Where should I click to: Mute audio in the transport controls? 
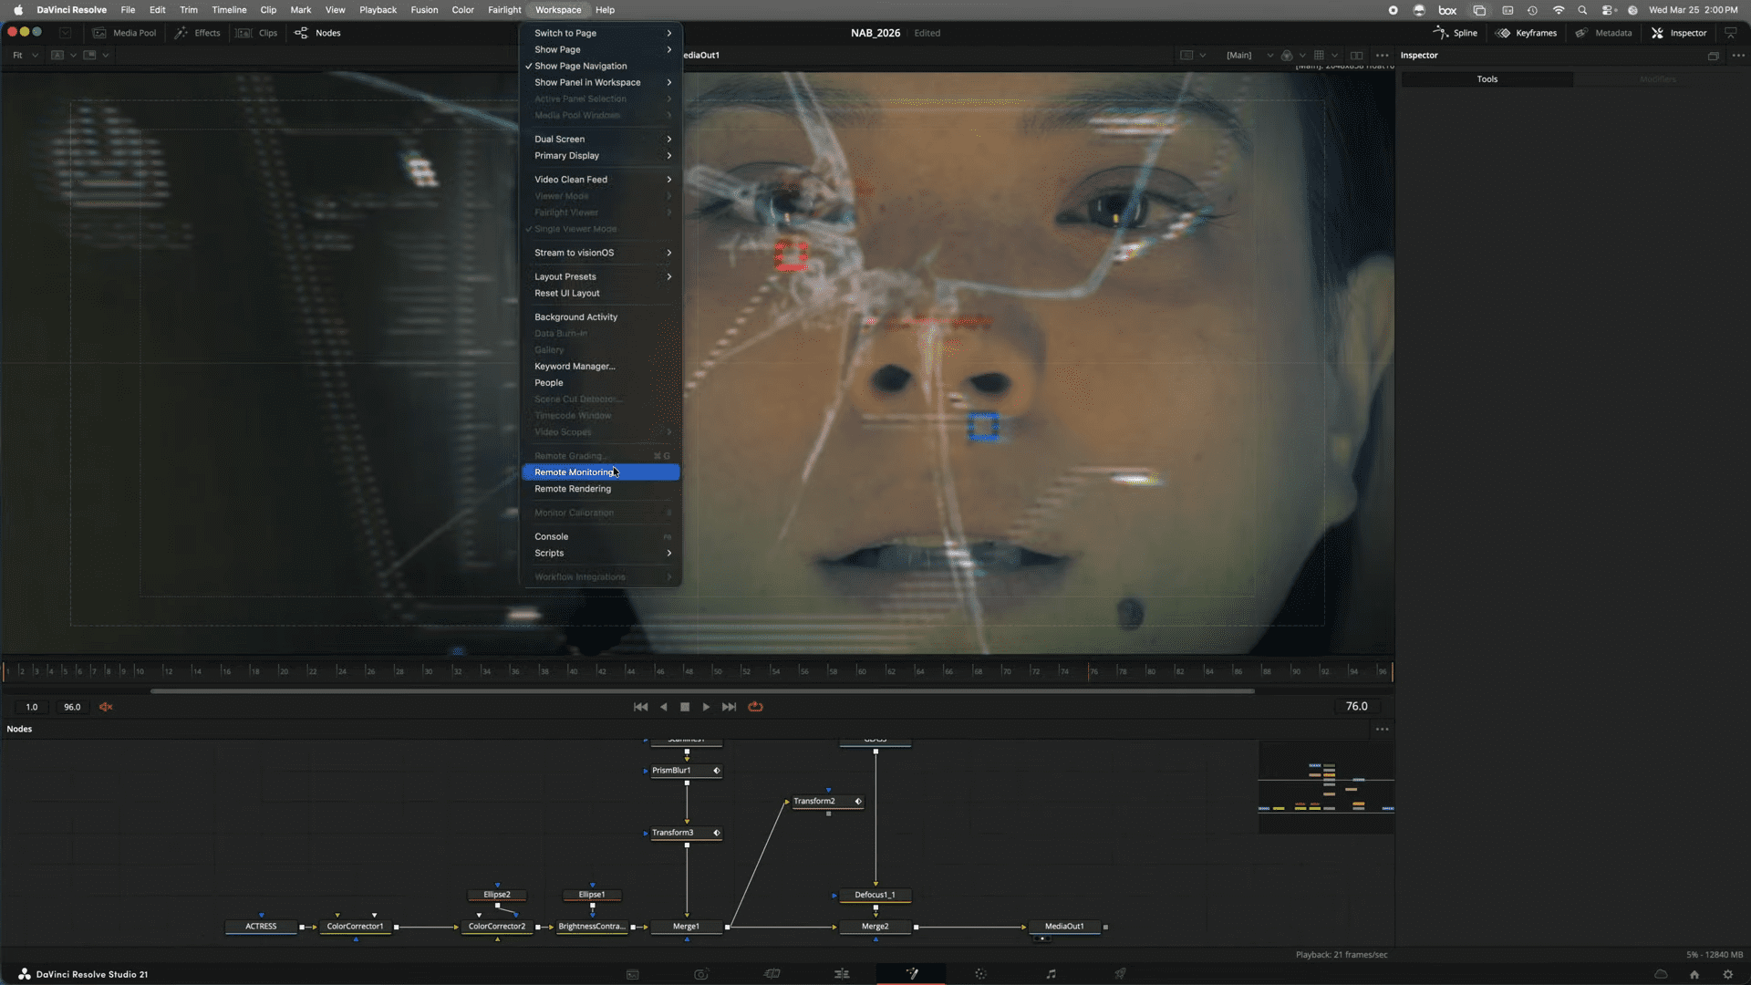(x=105, y=706)
